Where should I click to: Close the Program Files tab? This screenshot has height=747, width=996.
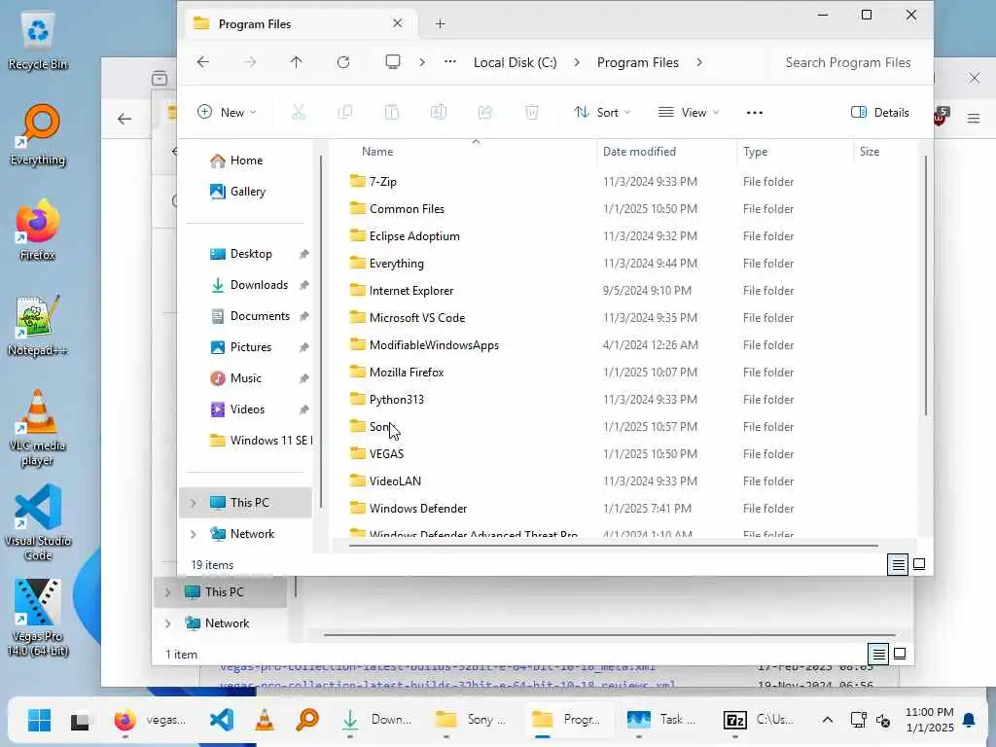[398, 23]
